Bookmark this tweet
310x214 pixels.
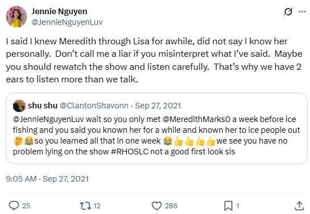[228, 205]
